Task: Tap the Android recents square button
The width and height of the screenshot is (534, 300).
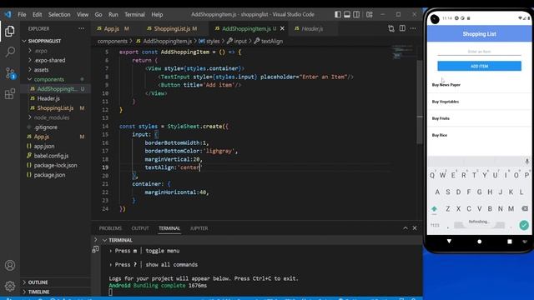Action: click(510, 242)
